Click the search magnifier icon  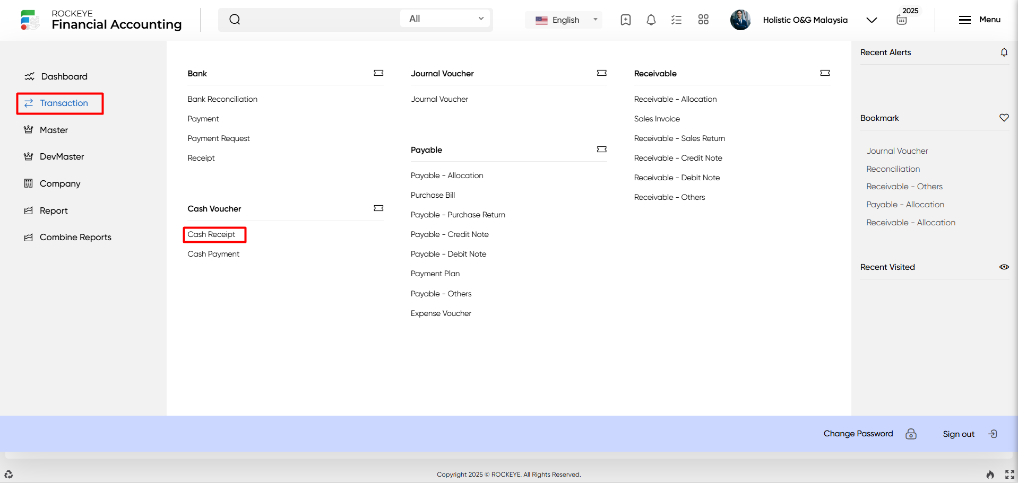[x=235, y=20]
